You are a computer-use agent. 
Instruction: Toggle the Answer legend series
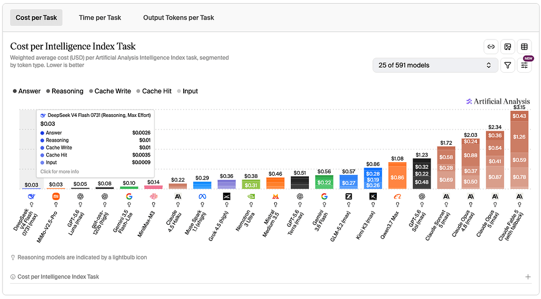(x=26, y=91)
